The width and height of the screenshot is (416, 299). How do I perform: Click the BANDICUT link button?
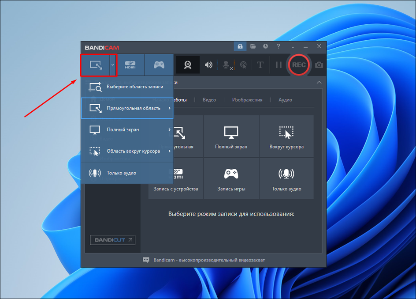(112, 240)
